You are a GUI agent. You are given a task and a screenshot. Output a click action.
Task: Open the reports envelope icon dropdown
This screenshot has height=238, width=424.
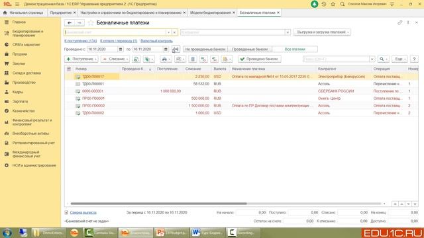tap(180, 59)
